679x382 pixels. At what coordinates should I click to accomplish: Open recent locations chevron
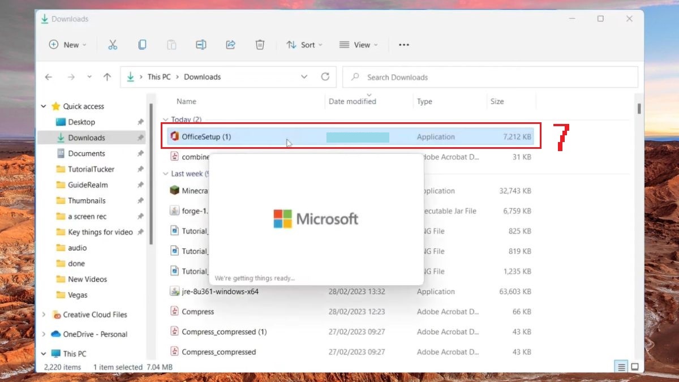pos(89,77)
